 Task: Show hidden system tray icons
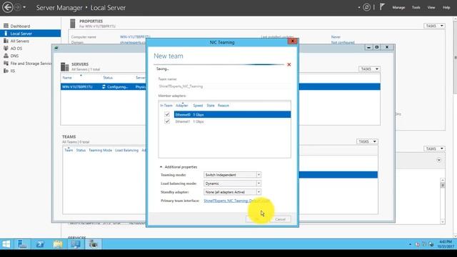click(x=410, y=244)
